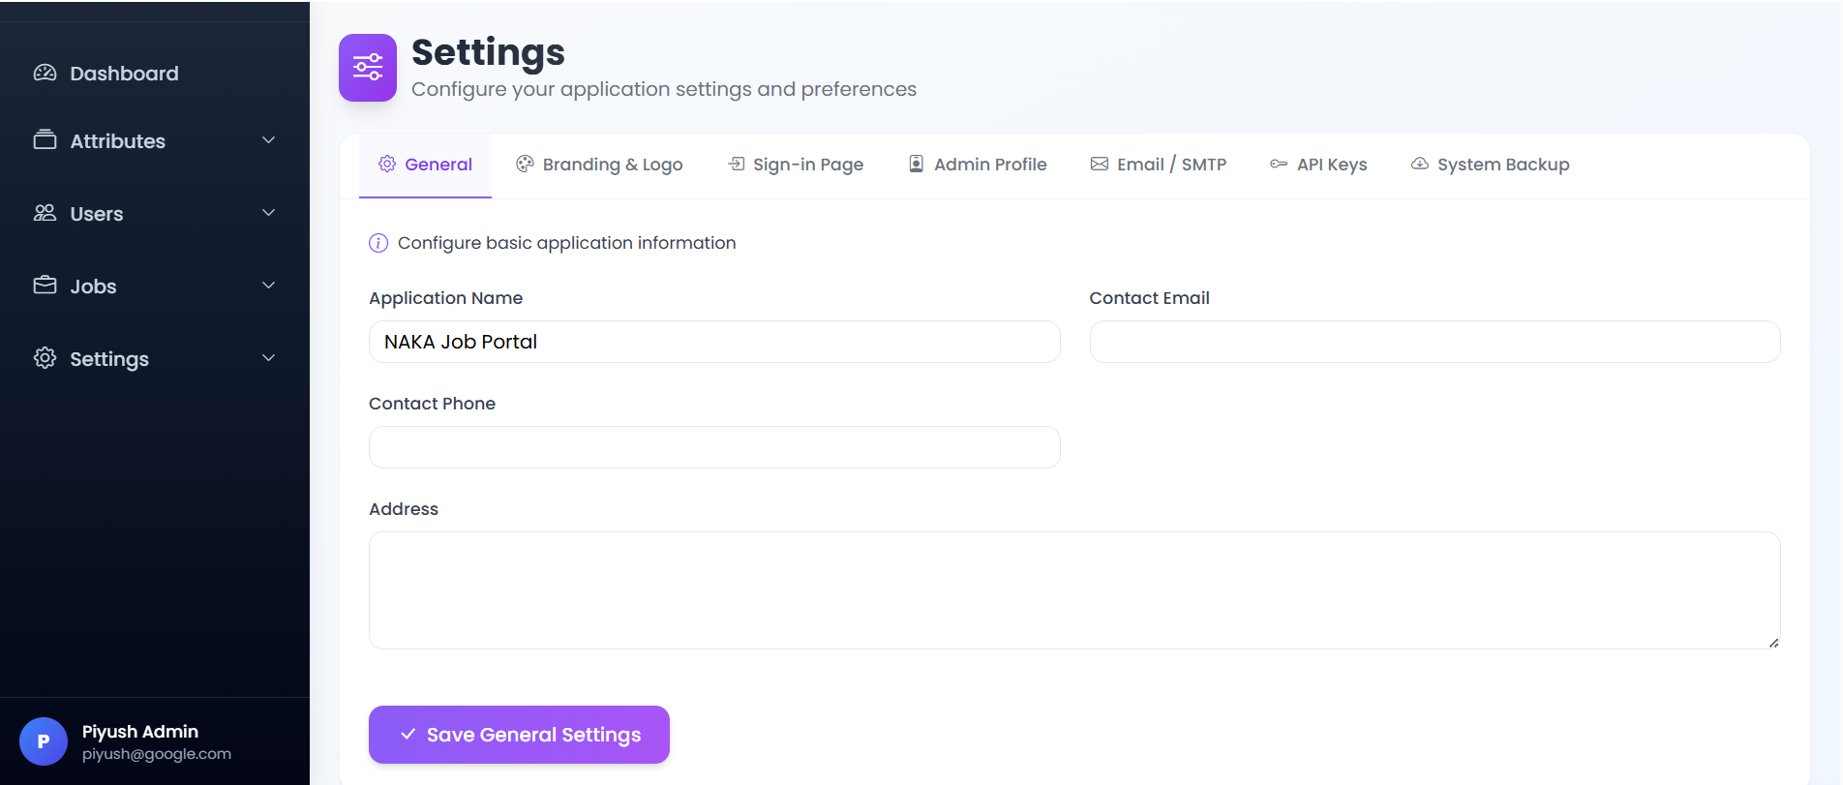Click the Jobs briefcase icon in sidebar
Viewport: 1843px width, 785px height.
(x=45, y=286)
